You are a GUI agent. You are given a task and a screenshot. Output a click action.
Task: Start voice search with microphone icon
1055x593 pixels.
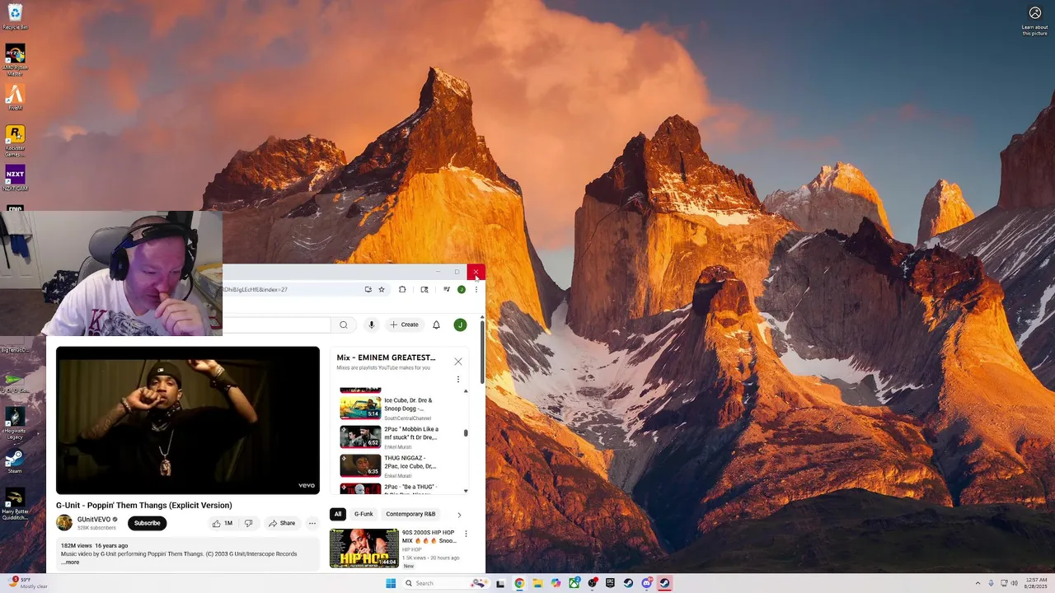tap(372, 325)
